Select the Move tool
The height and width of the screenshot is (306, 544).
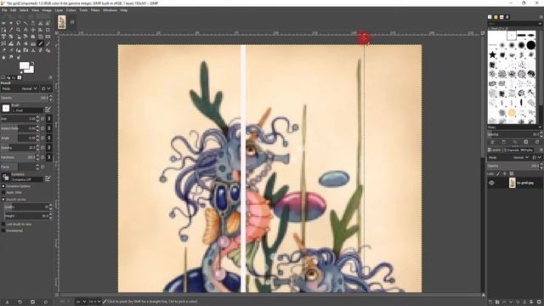click(x=33, y=30)
